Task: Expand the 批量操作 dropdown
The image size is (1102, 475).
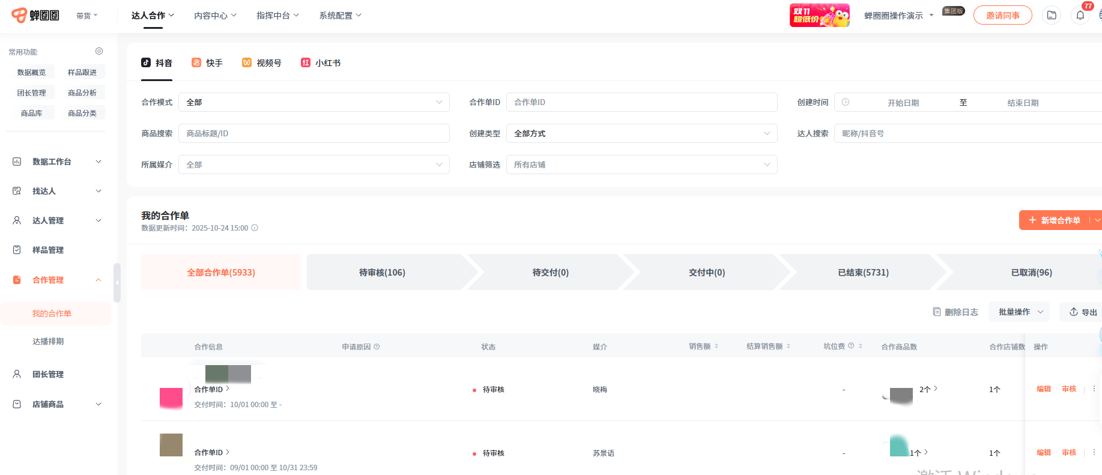Action: tap(1019, 312)
